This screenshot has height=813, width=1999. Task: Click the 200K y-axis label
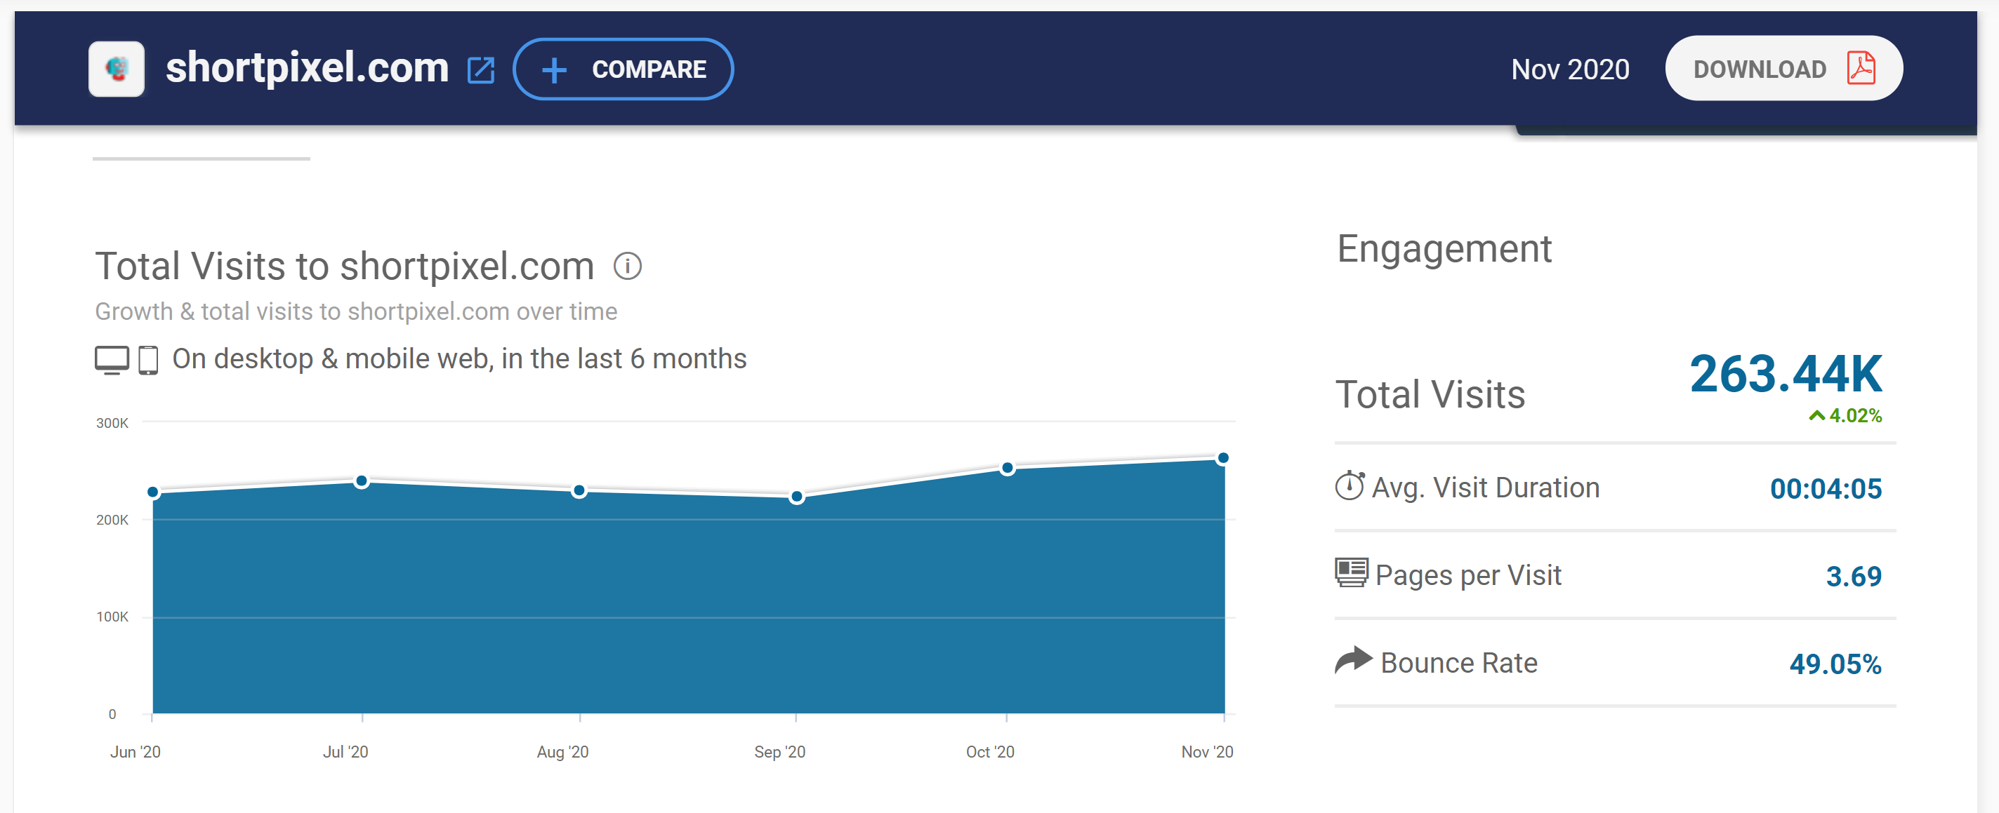(x=112, y=520)
